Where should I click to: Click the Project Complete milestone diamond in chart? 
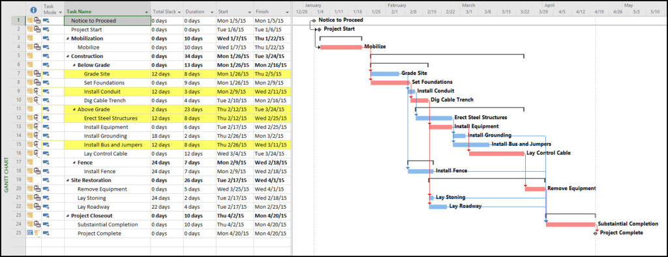(596, 233)
